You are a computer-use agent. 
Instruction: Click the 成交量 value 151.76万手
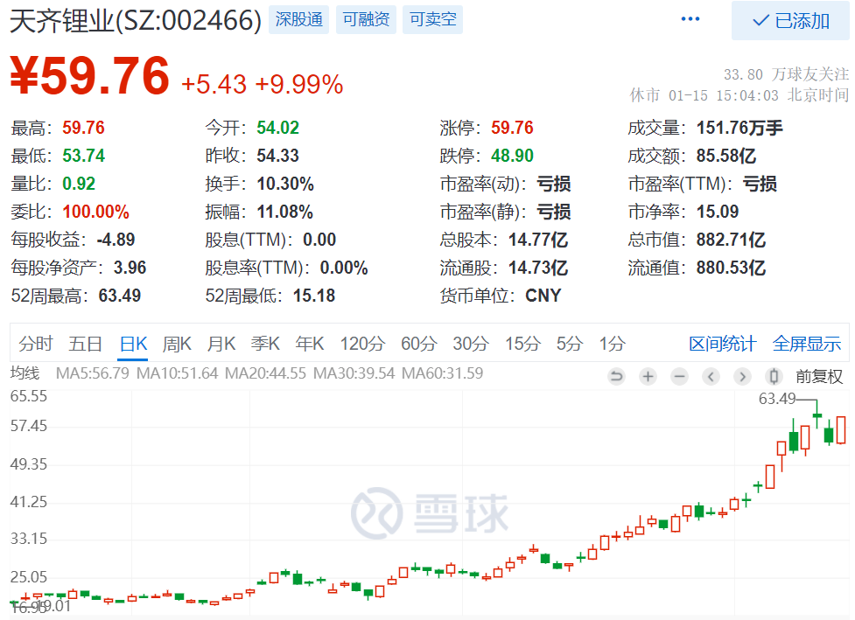(739, 128)
